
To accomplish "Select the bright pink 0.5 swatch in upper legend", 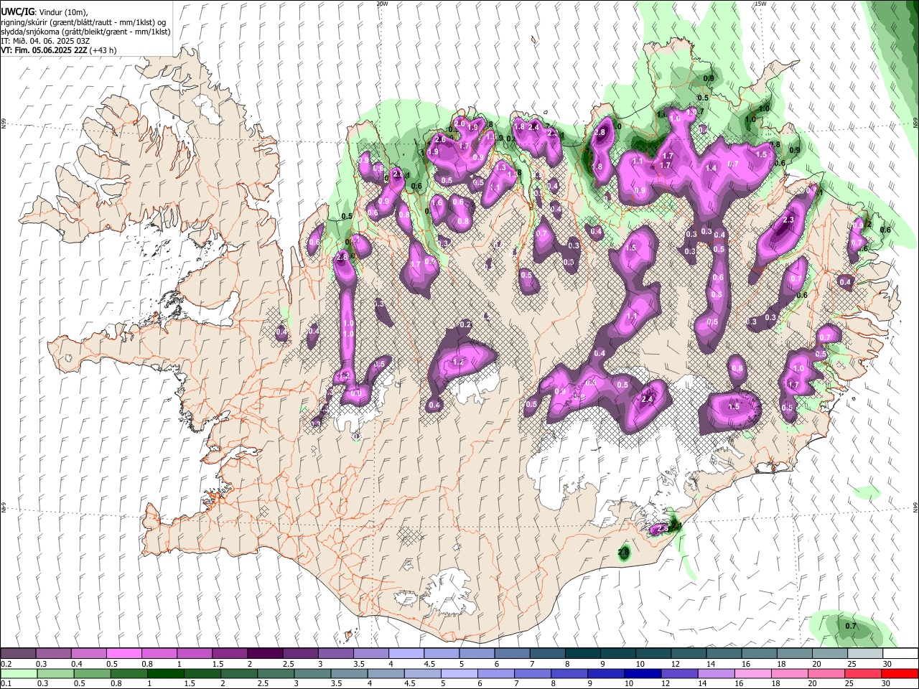I will coord(123,654).
